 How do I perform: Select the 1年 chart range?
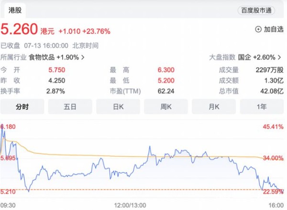[262, 106]
